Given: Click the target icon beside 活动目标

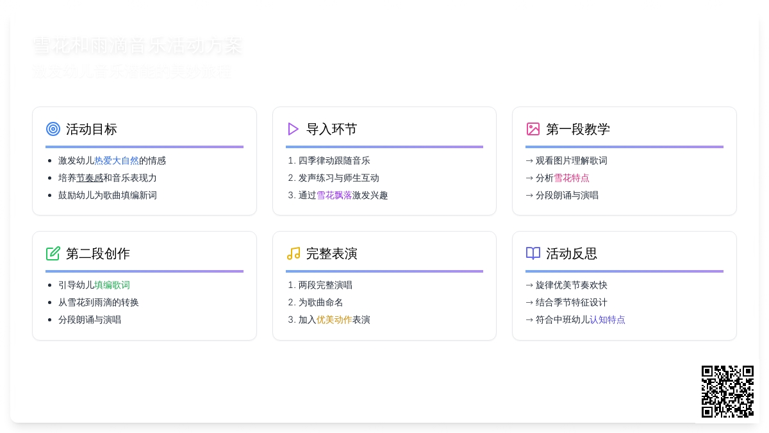Looking at the screenshot, I should [x=53, y=129].
